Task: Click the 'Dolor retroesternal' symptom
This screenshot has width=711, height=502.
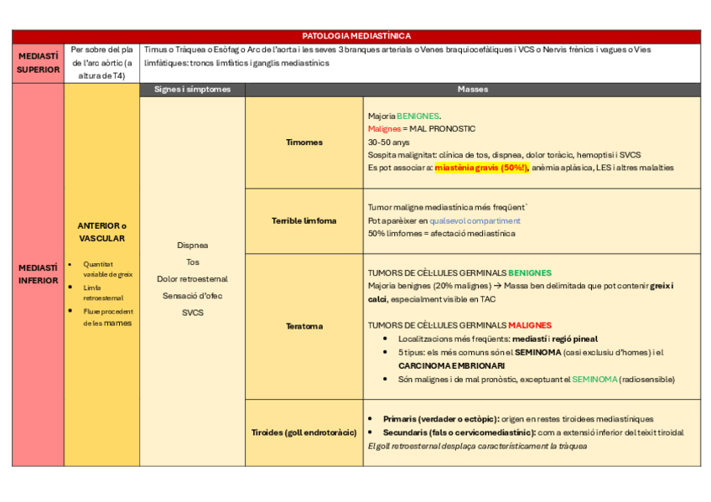Action: (x=192, y=279)
